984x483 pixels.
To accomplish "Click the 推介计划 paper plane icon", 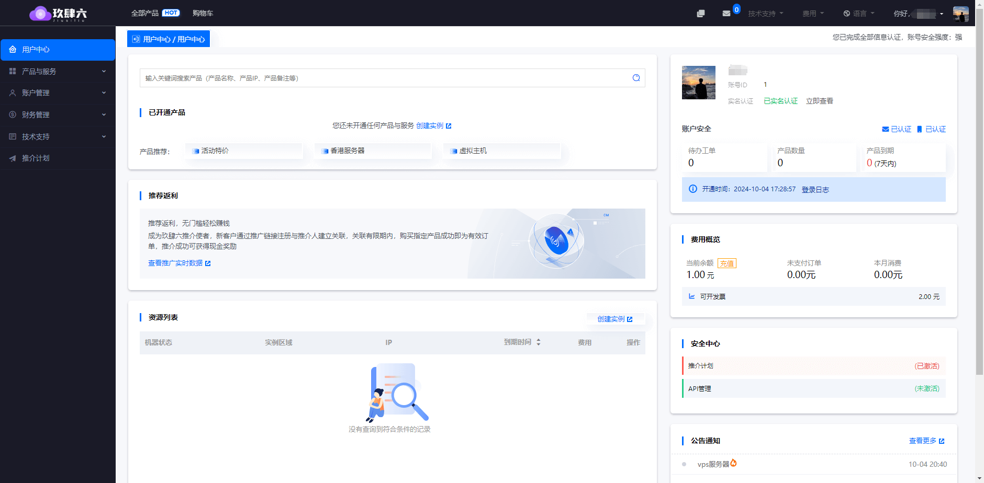I will click(13, 158).
